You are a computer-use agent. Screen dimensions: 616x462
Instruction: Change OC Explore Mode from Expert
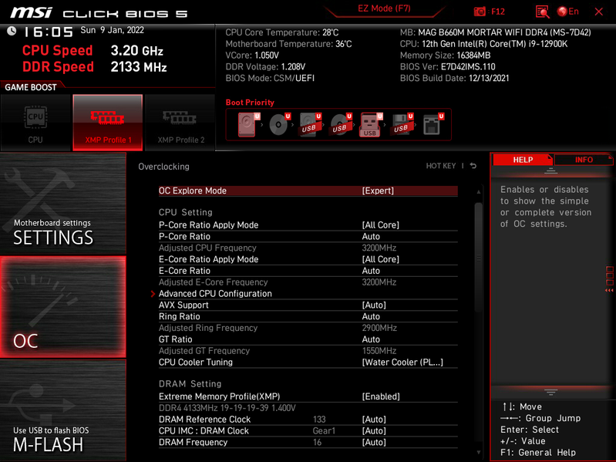coord(308,191)
